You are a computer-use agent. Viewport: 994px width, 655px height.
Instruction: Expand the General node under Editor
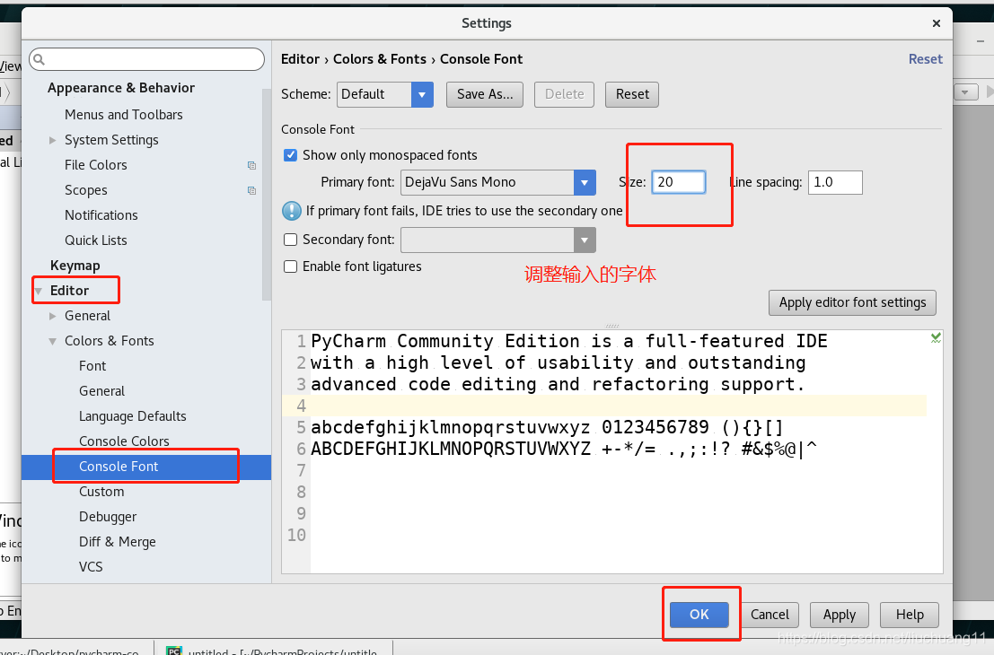[x=53, y=316]
